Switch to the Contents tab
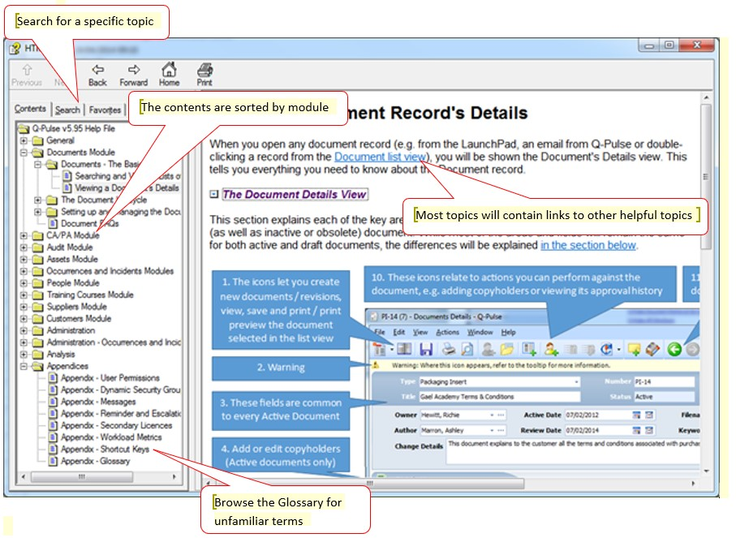The image size is (736, 538). [30, 109]
